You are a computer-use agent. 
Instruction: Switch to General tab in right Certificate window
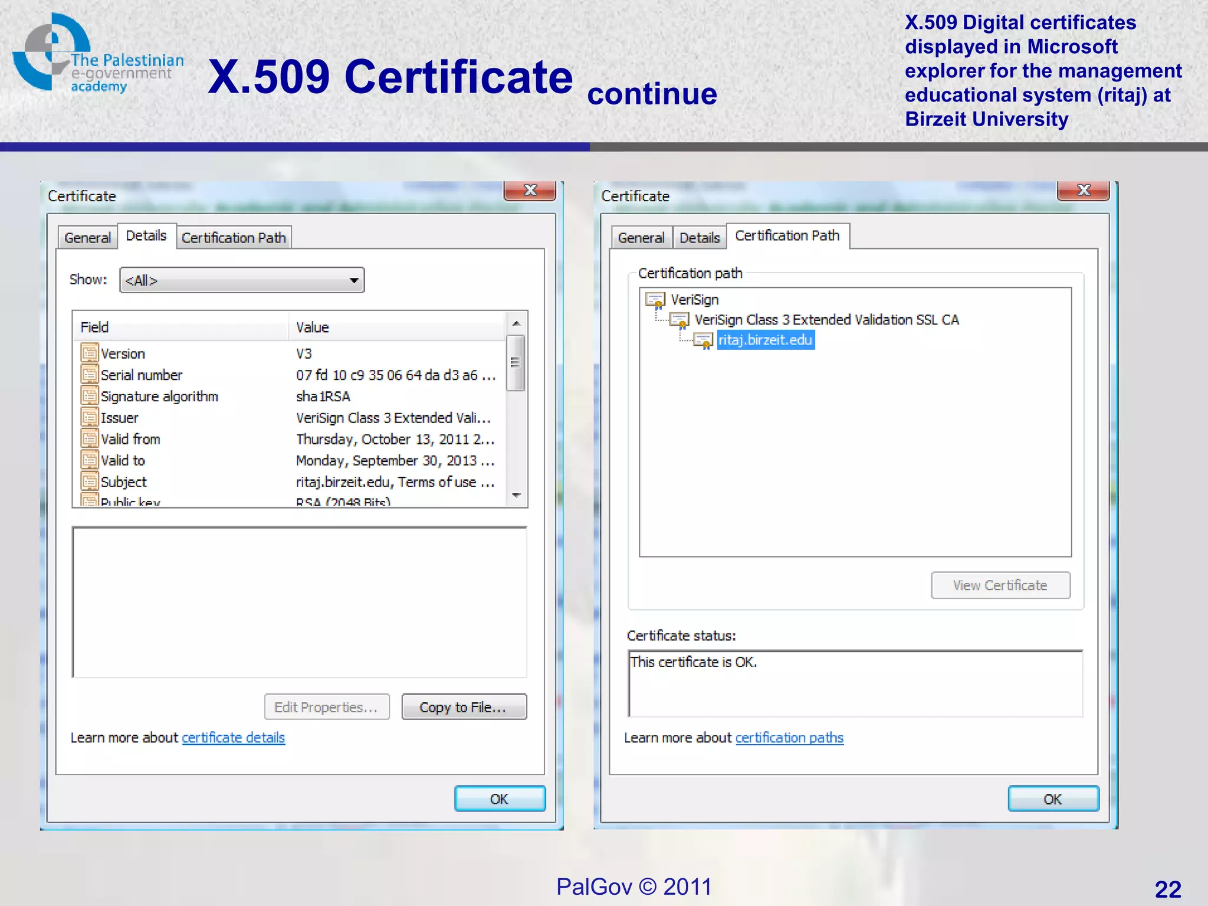pyautogui.click(x=641, y=238)
